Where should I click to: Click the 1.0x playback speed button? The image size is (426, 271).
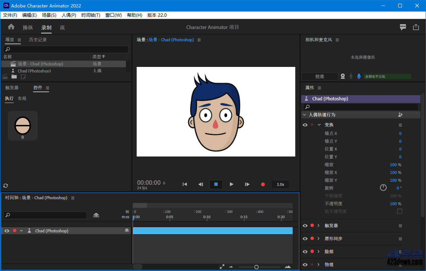(x=280, y=184)
